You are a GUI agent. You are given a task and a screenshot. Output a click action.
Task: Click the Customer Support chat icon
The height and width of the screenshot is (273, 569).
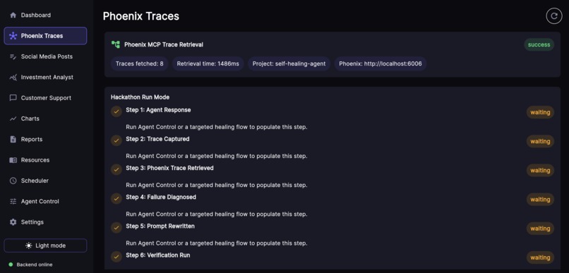coord(13,98)
